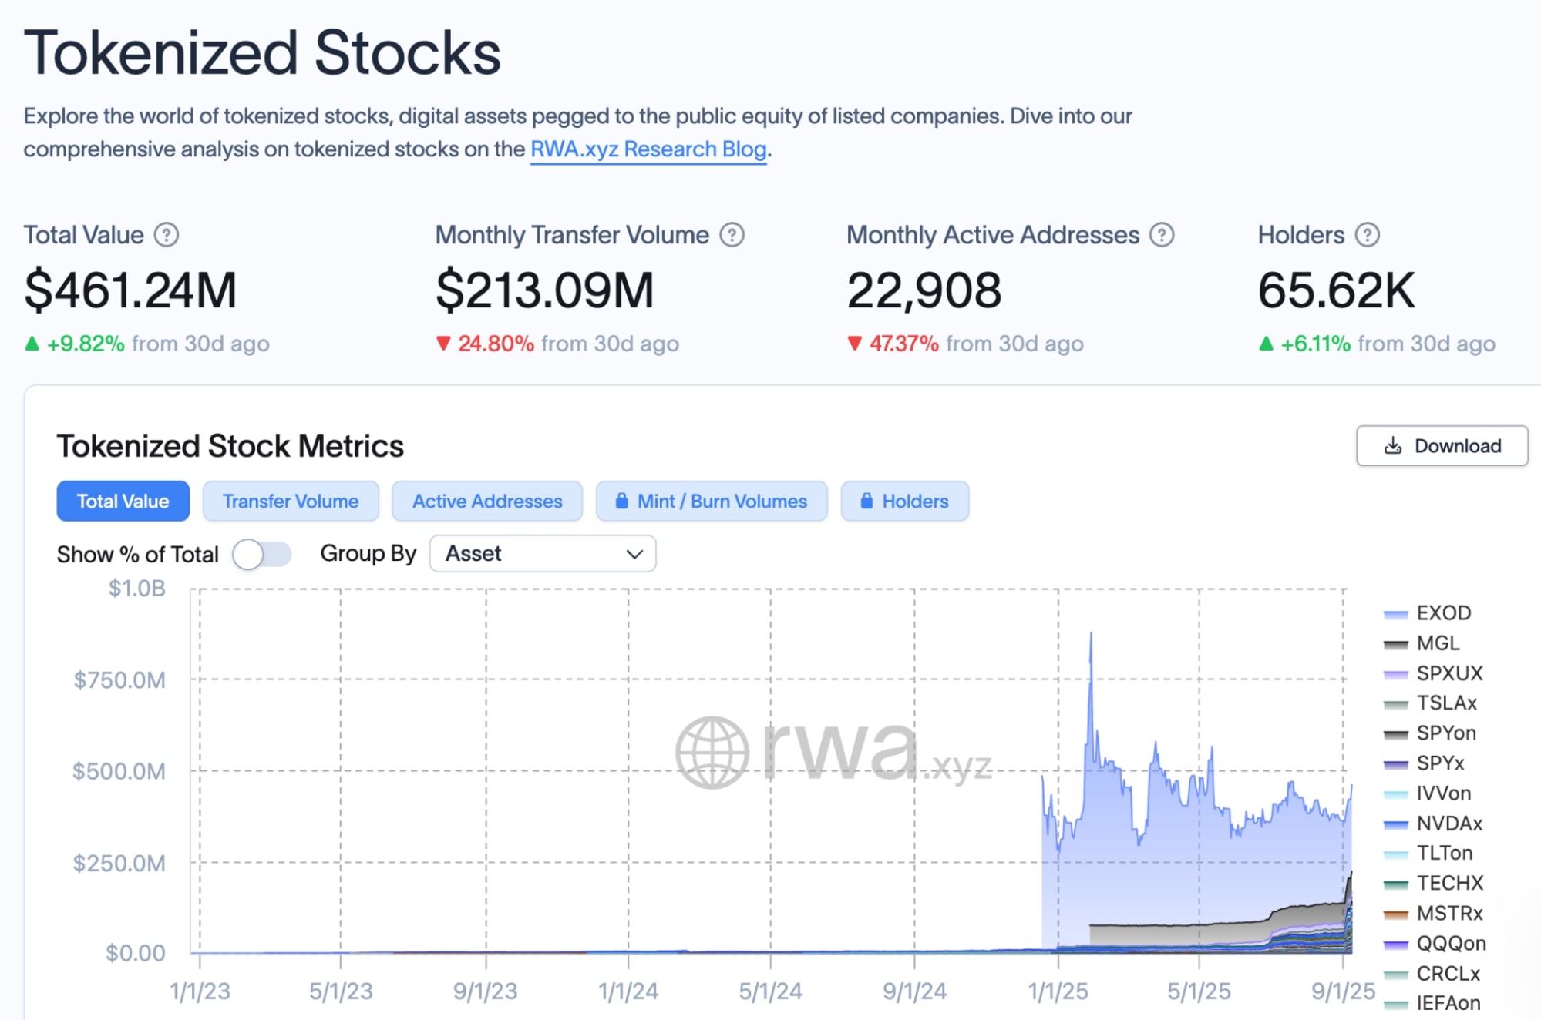Screen dimensions: 1541x1020
Task: Click the Download button
Action: tap(1442, 446)
